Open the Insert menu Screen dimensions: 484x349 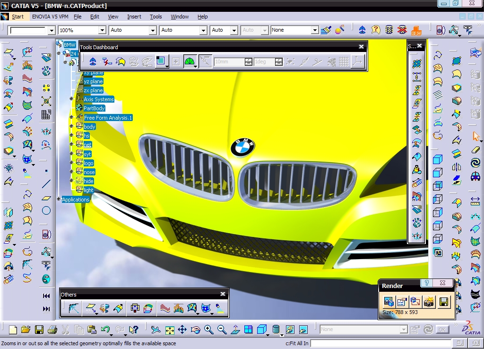coord(134,17)
